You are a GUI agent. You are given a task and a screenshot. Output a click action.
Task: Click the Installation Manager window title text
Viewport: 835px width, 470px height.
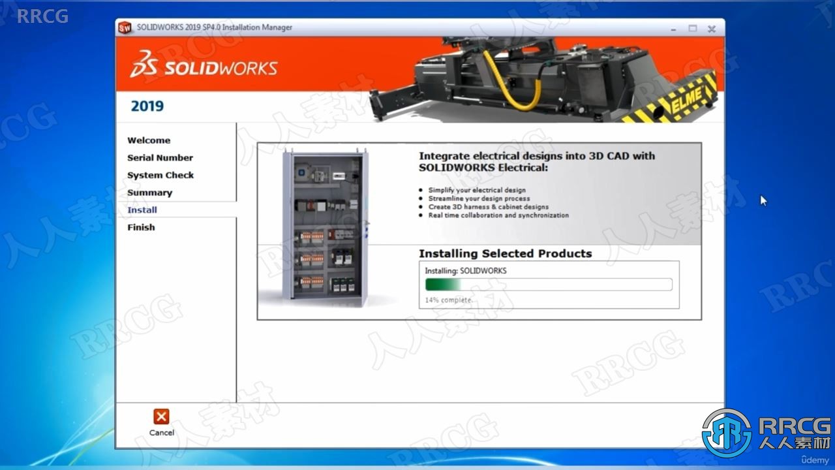[215, 27]
